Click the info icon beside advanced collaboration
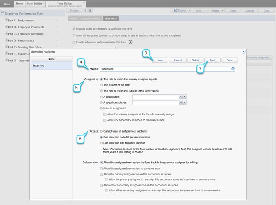 (130, 42)
